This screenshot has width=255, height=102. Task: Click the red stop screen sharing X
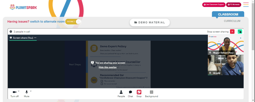[232, 32]
